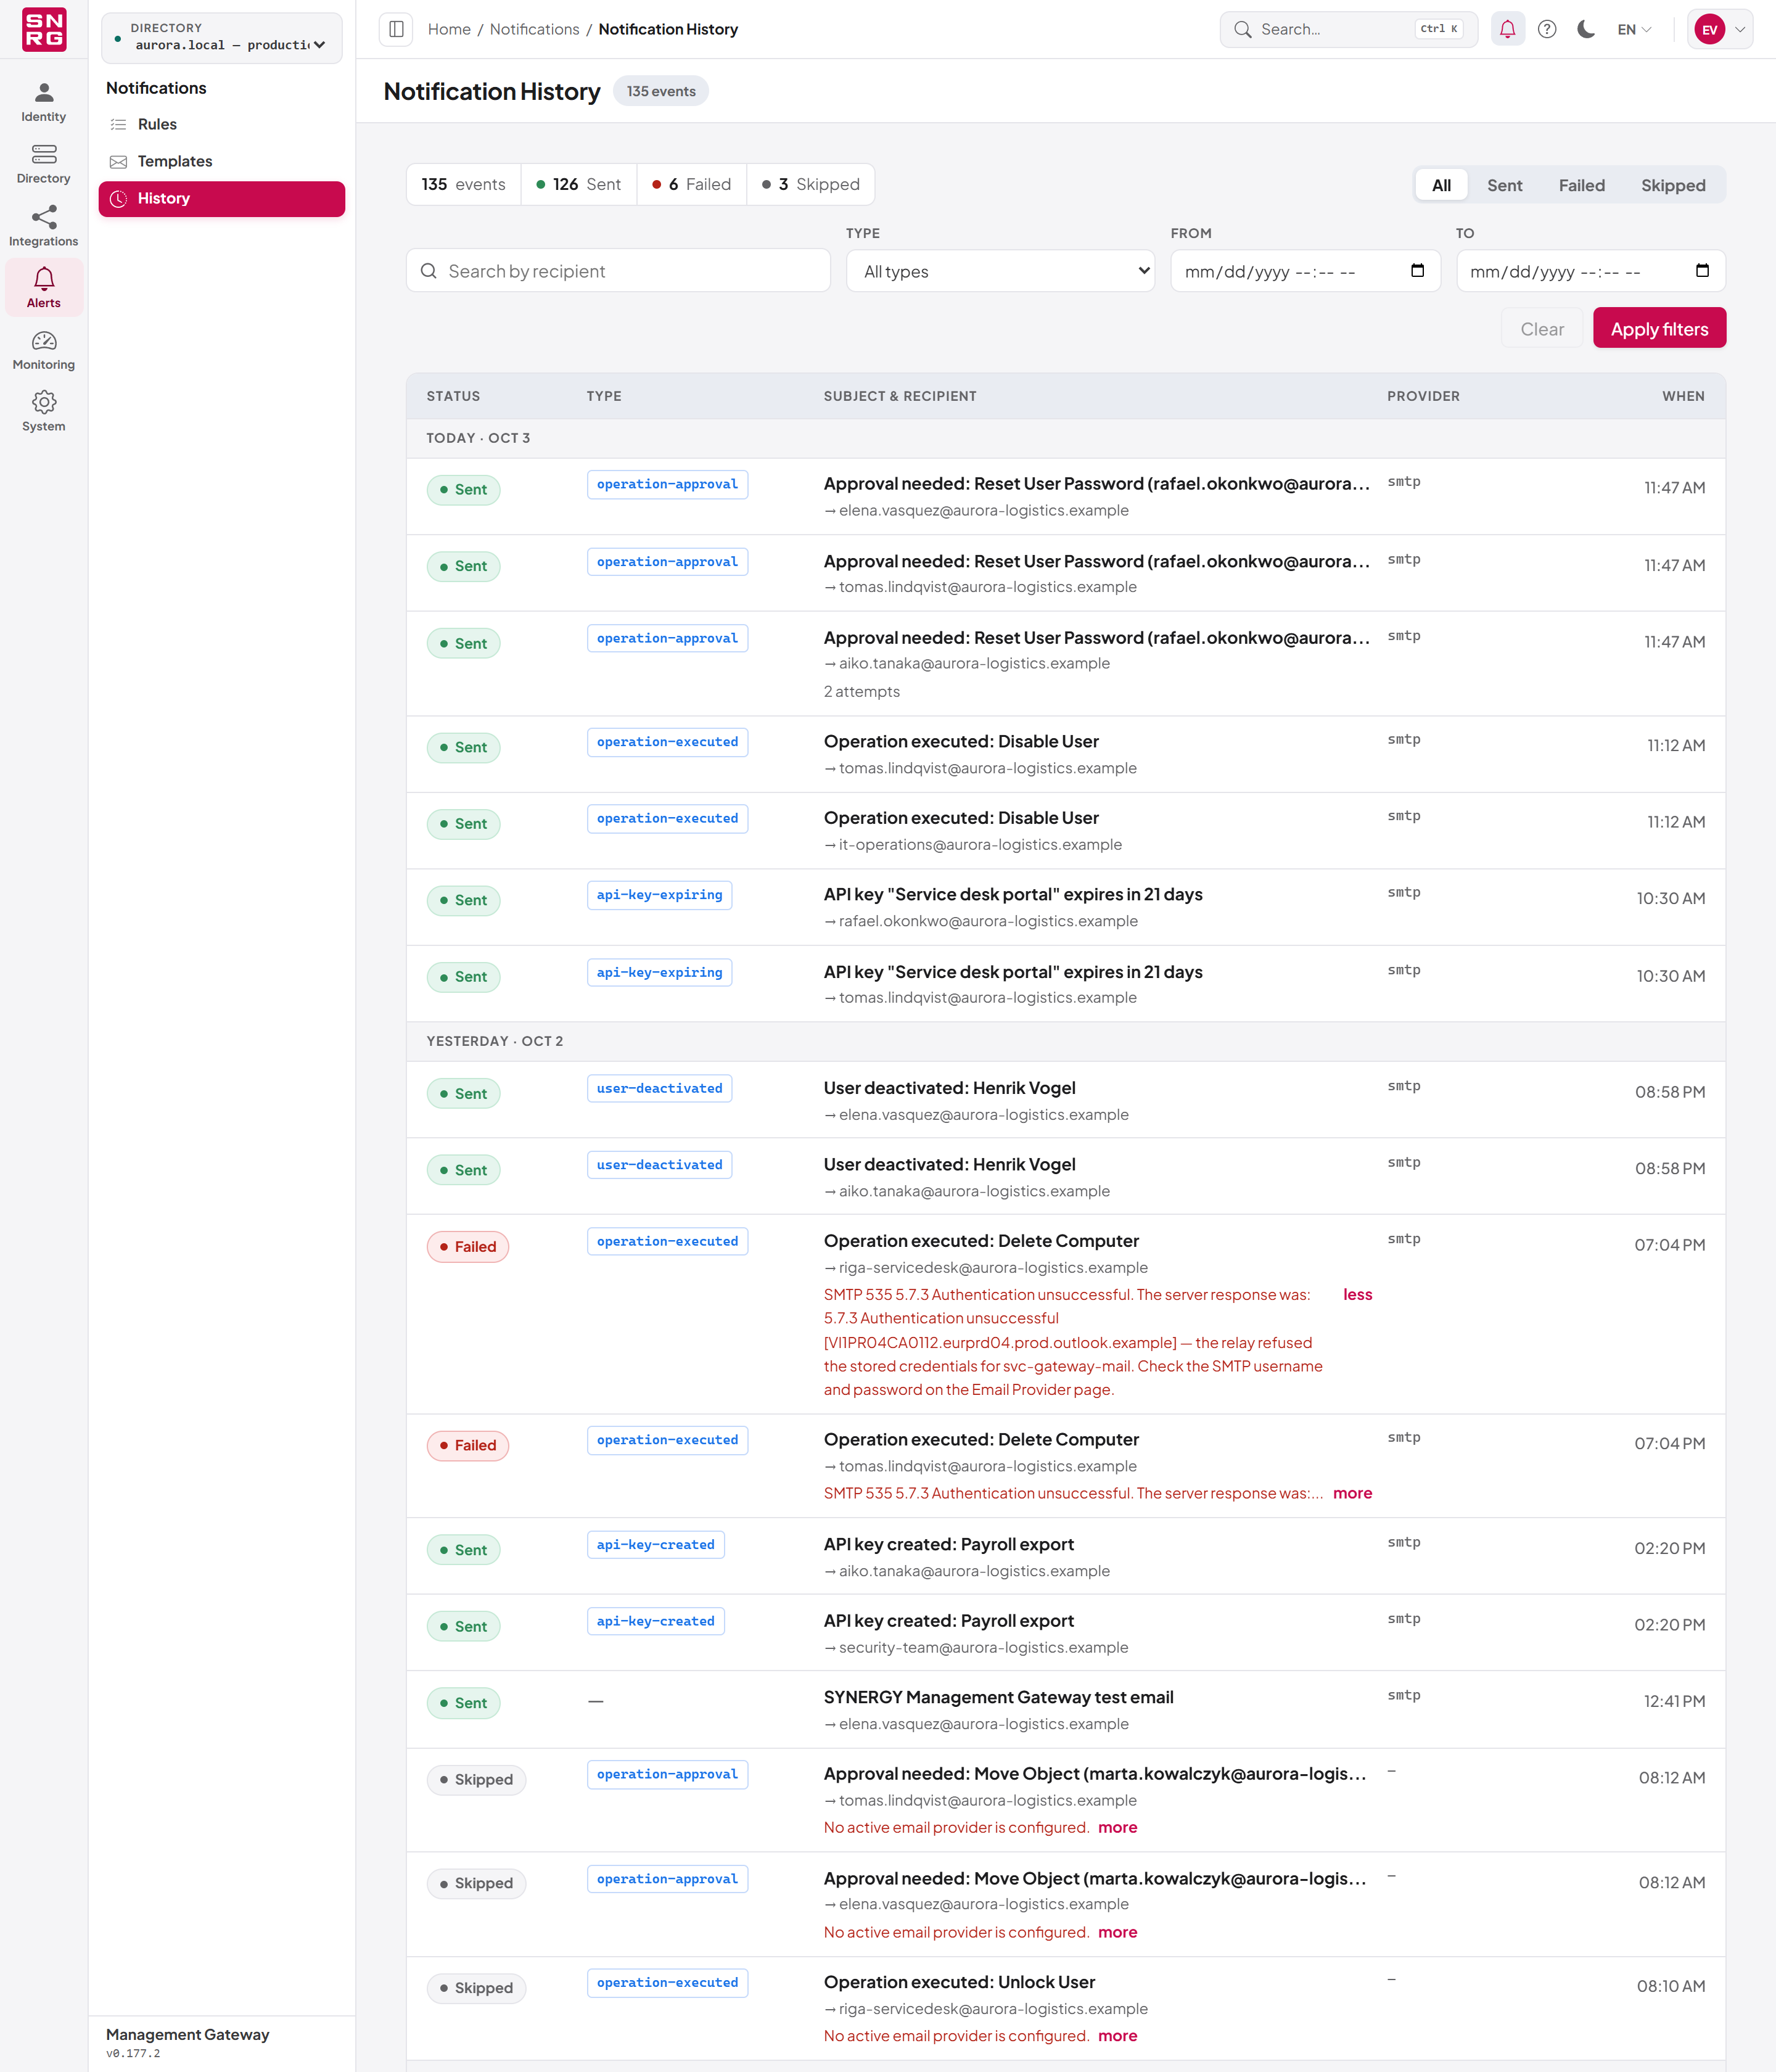The height and width of the screenshot is (2072, 1776).
Task: Click 'User deactivated: Henrik Vogel' to aiko.tanaka
Action: coord(949,1164)
